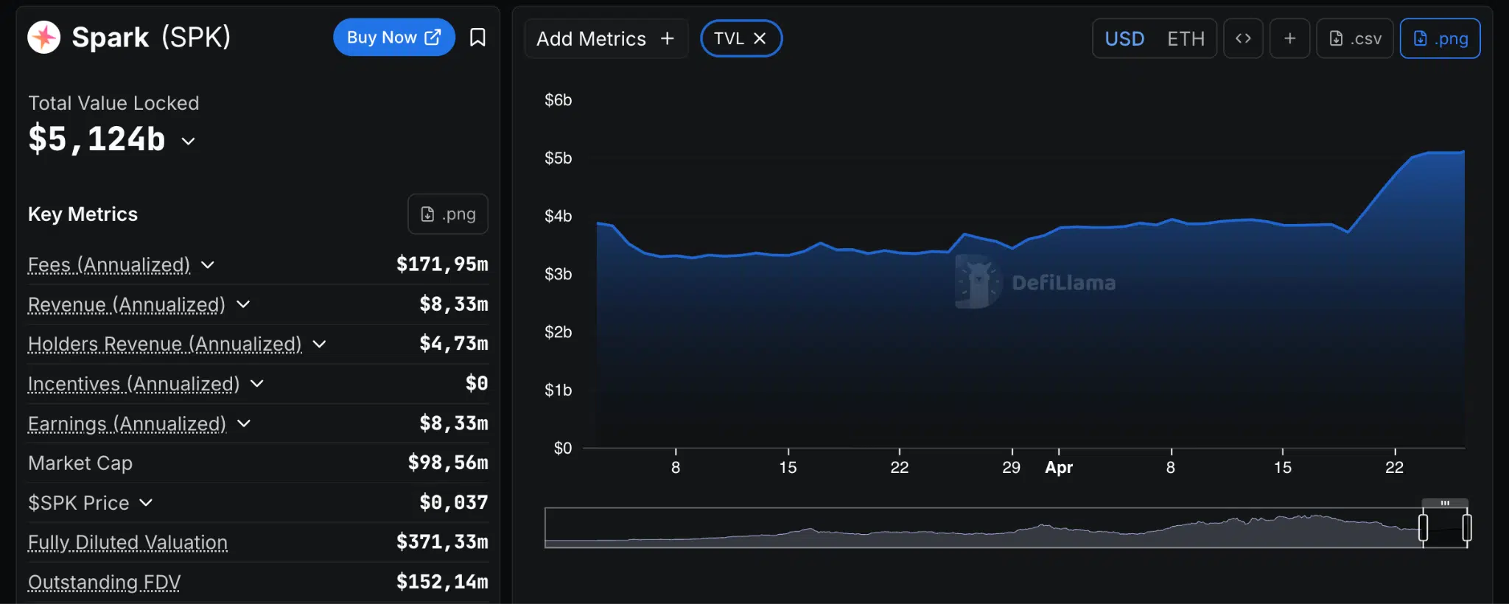The image size is (1509, 604).
Task: Expand Fees (Annualized) details
Action: coord(208,265)
